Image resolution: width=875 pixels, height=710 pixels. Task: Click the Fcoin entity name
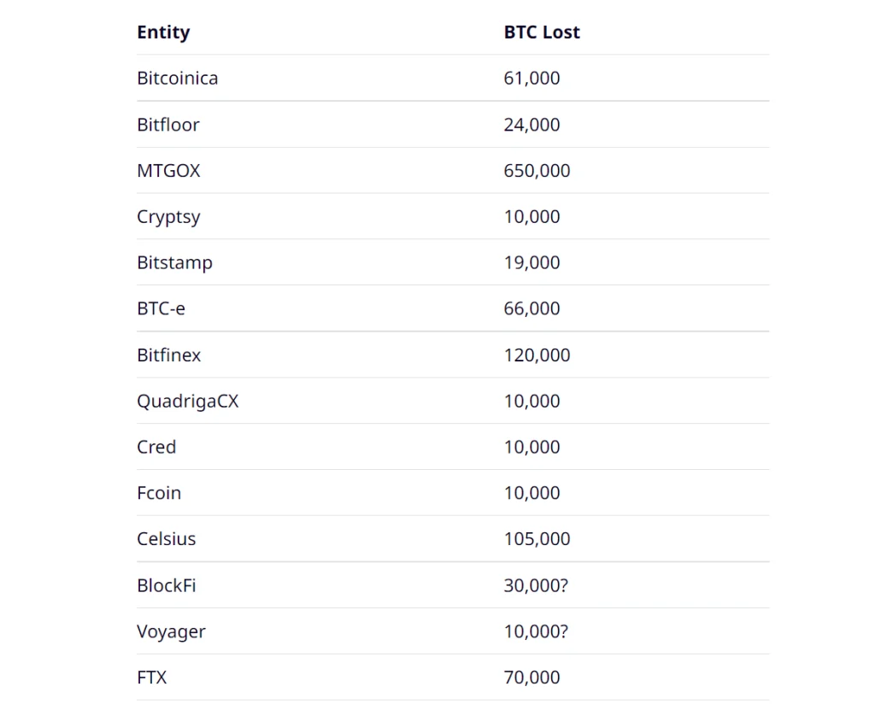coord(159,494)
